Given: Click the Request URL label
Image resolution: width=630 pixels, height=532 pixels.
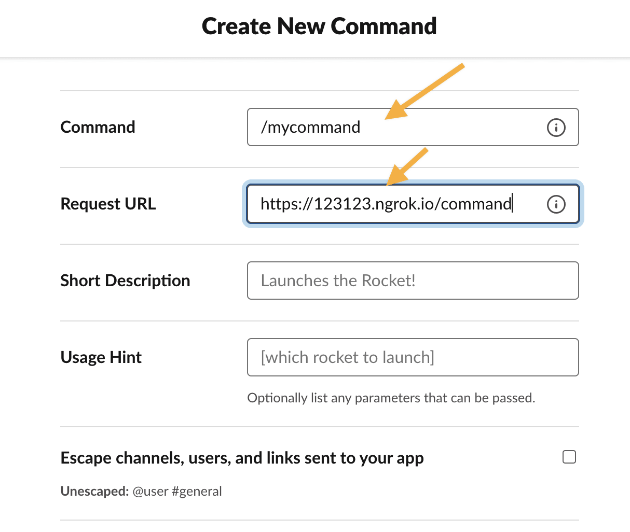Looking at the screenshot, I should click(108, 204).
